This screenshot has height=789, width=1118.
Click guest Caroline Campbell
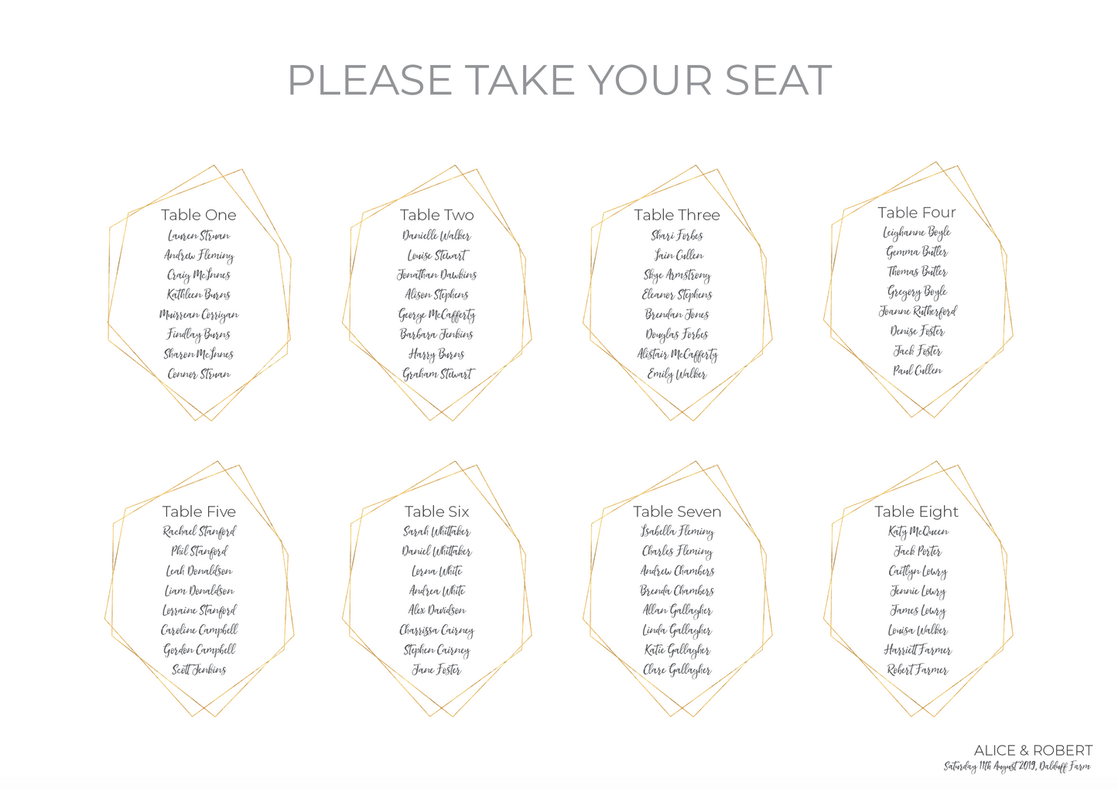199,630
